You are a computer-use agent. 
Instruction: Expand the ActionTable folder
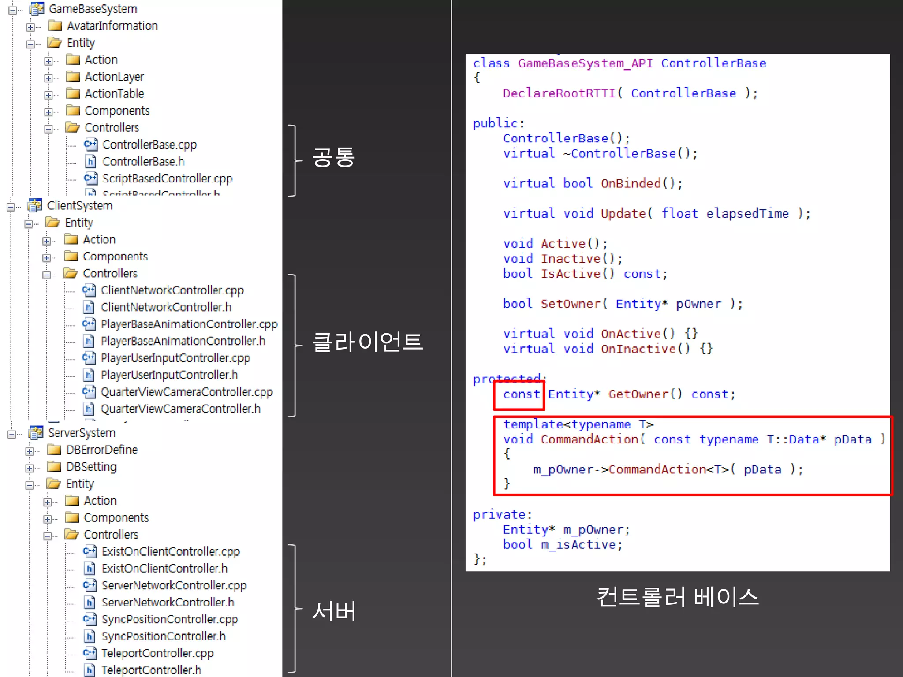49,95
